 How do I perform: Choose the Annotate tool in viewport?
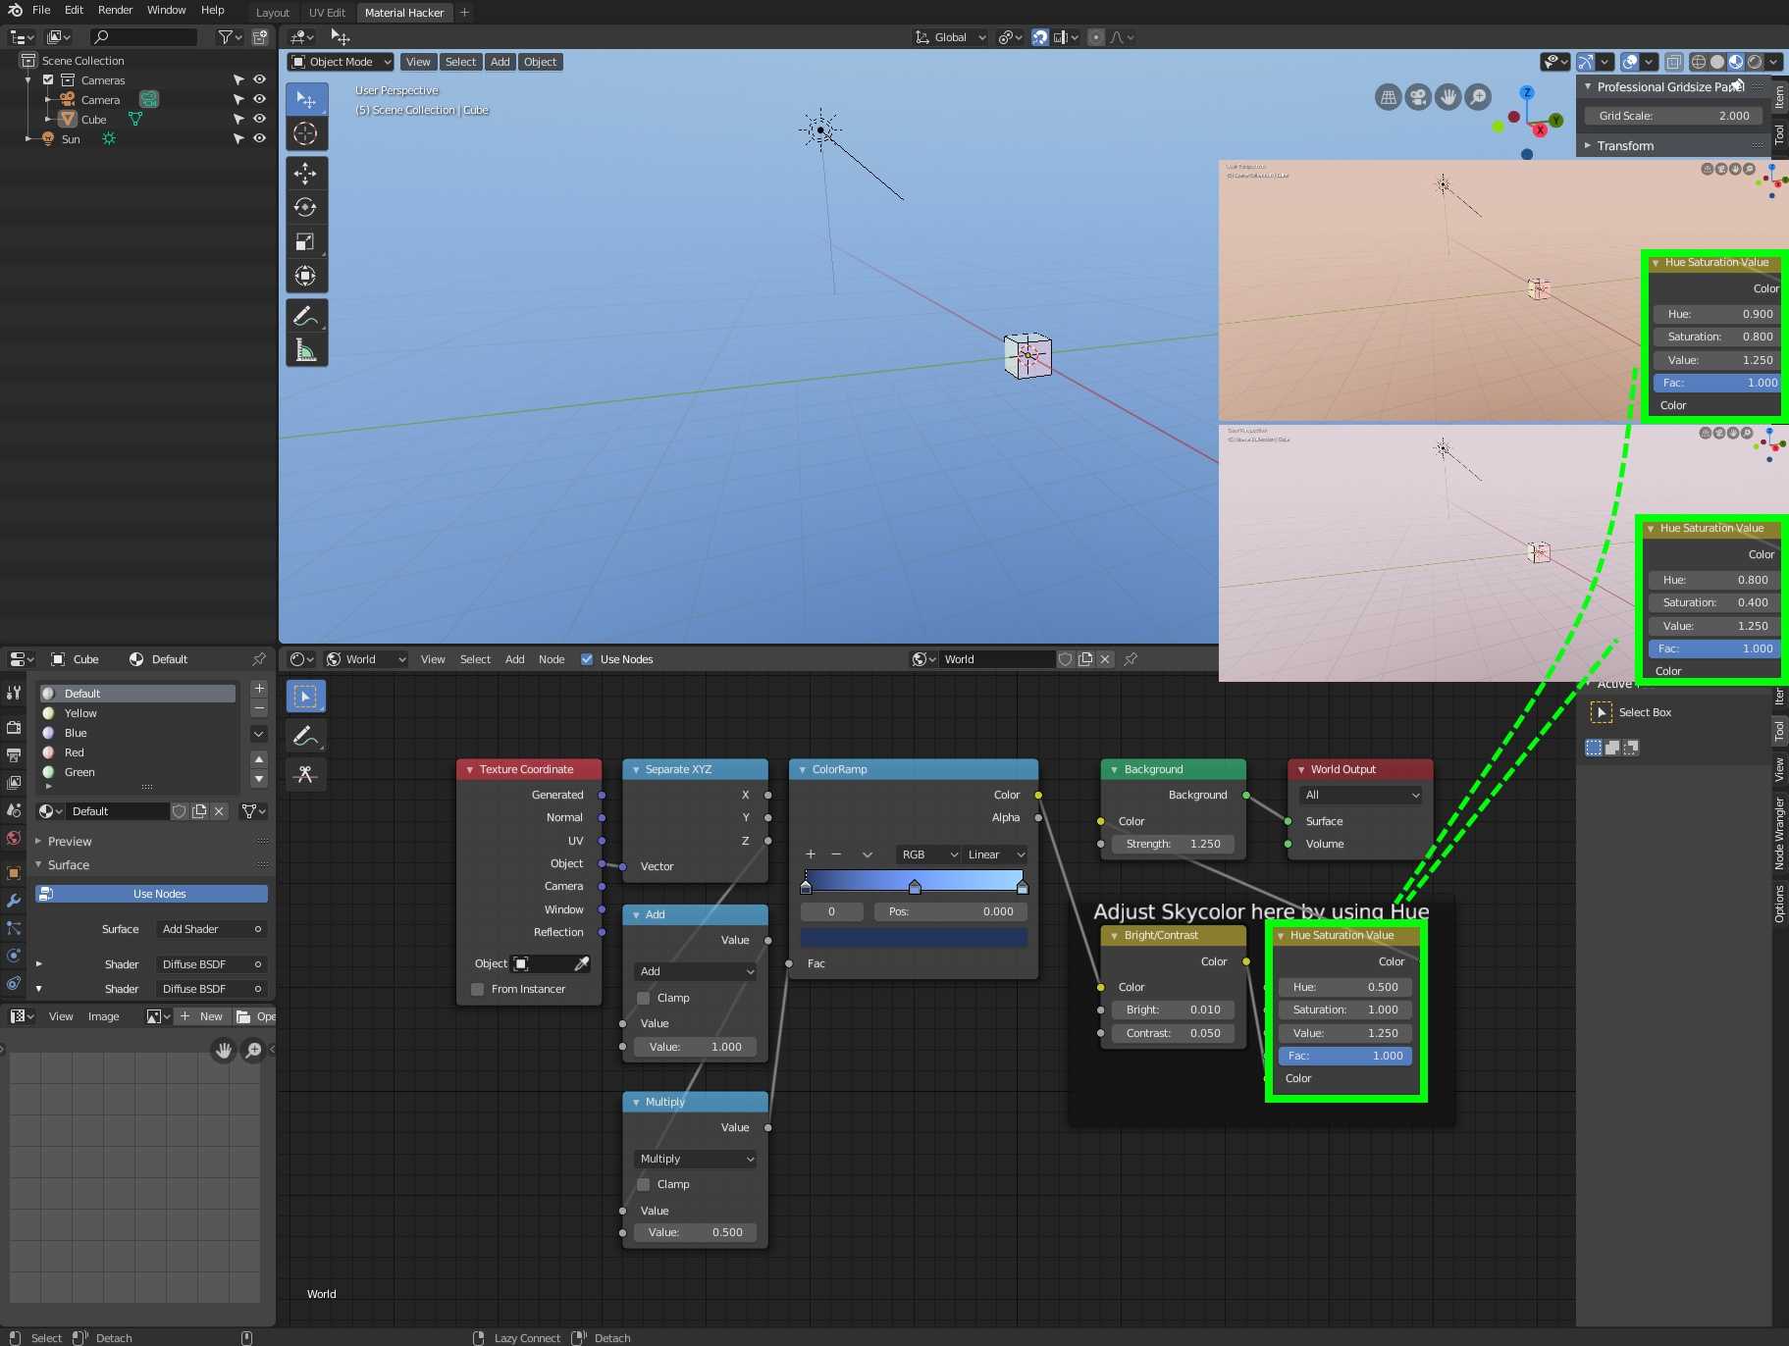pos(305,316)
